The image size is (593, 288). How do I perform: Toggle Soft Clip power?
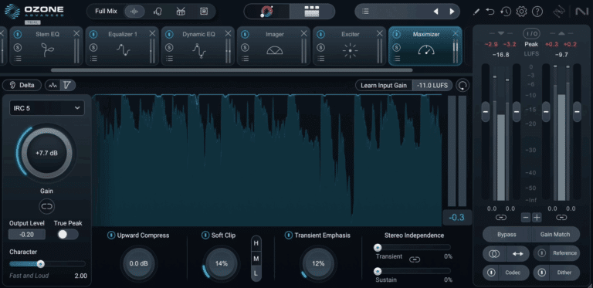205,235
